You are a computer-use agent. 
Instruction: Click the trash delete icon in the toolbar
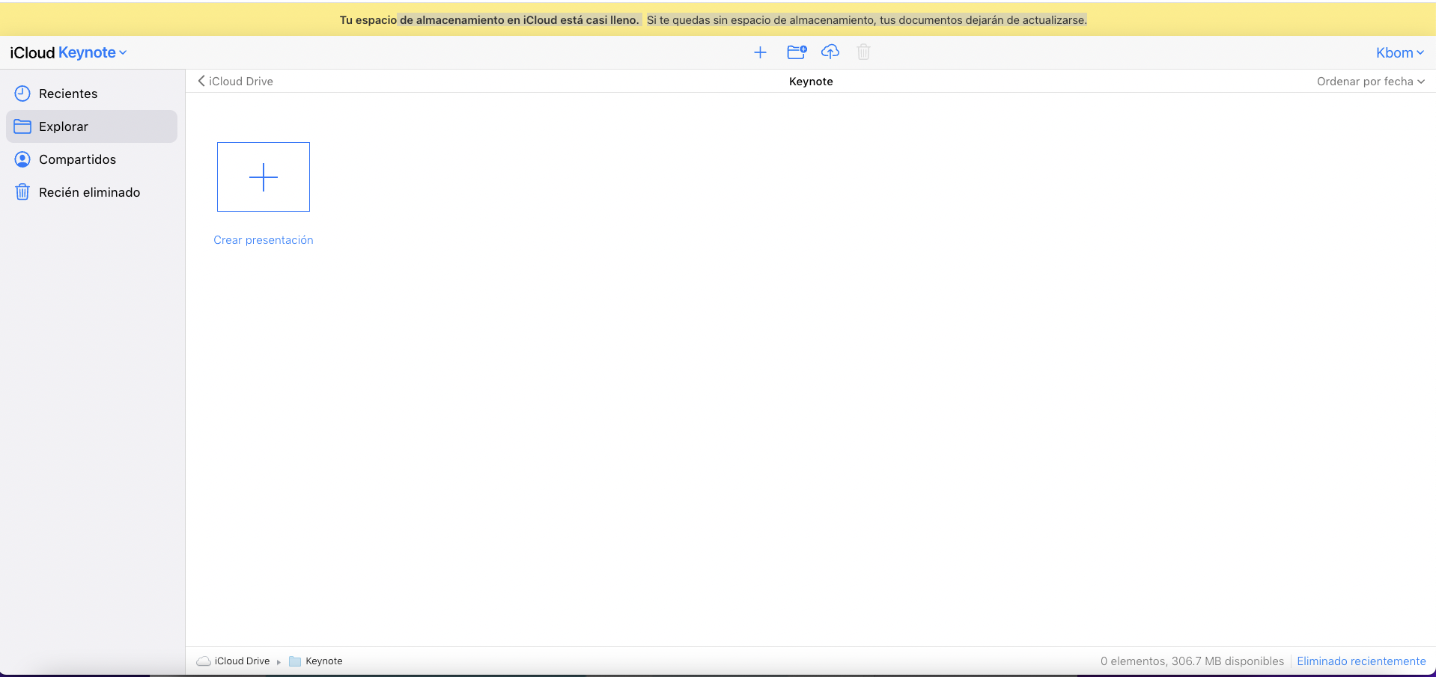(x=863, y=52)
